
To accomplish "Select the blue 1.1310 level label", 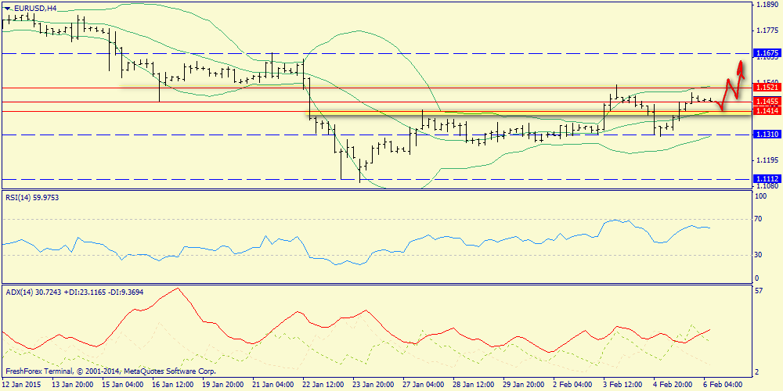I will pos(767,135).
